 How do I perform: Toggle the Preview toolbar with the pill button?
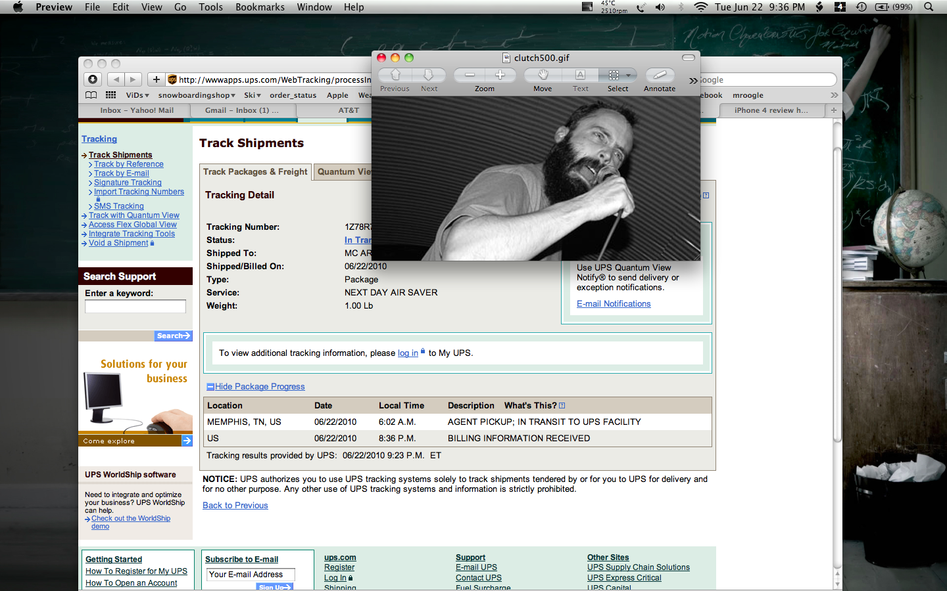click(689, 58)
